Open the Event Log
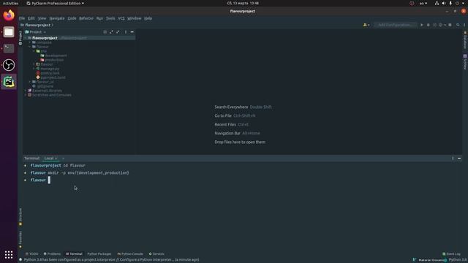 tap(452, 254)
